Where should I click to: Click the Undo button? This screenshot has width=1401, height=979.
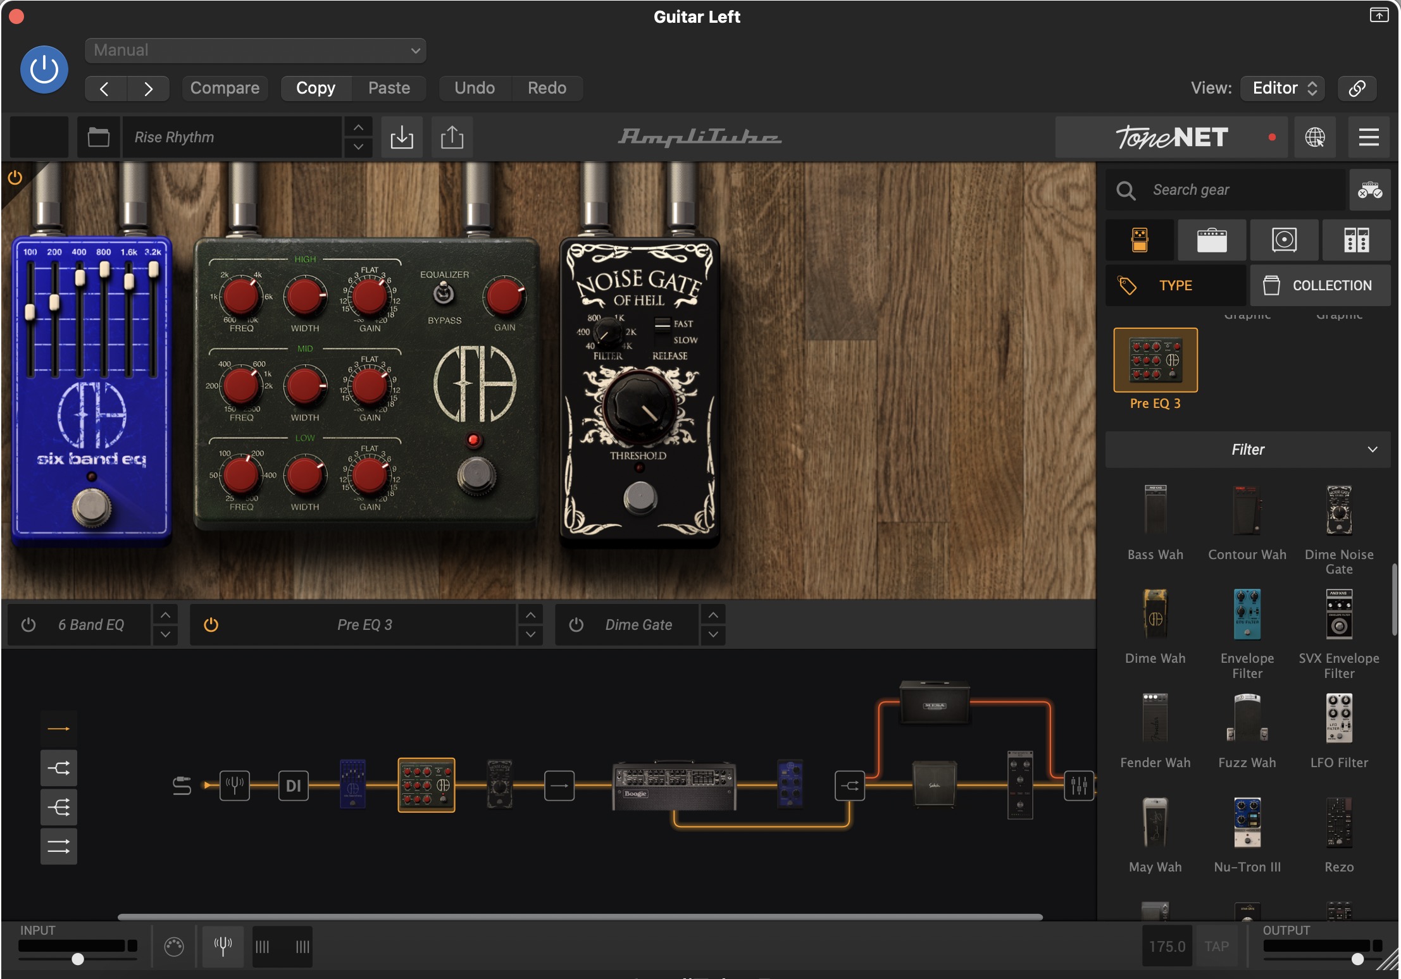(475, 88)
